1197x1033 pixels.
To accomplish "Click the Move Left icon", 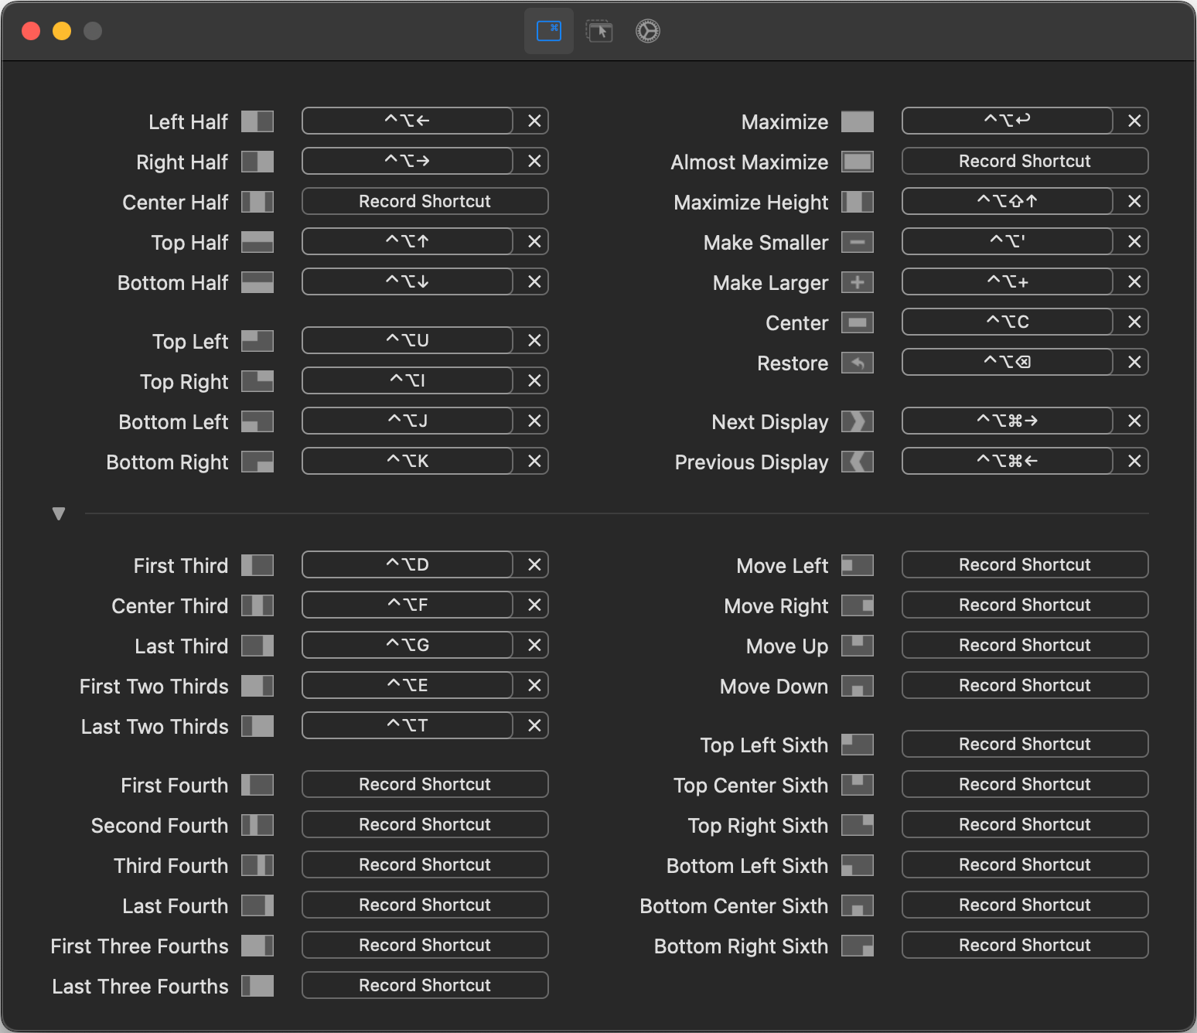I will (858, 565).
